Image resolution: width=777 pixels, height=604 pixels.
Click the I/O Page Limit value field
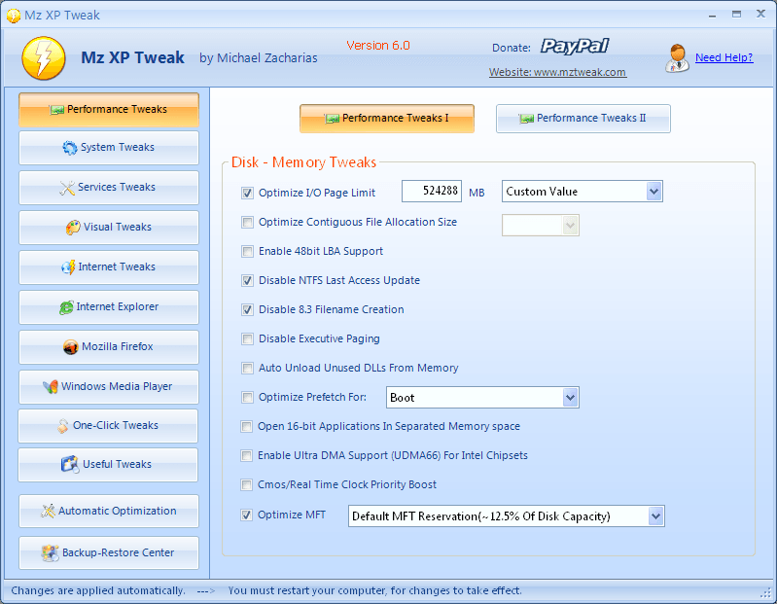pos(432,192)
